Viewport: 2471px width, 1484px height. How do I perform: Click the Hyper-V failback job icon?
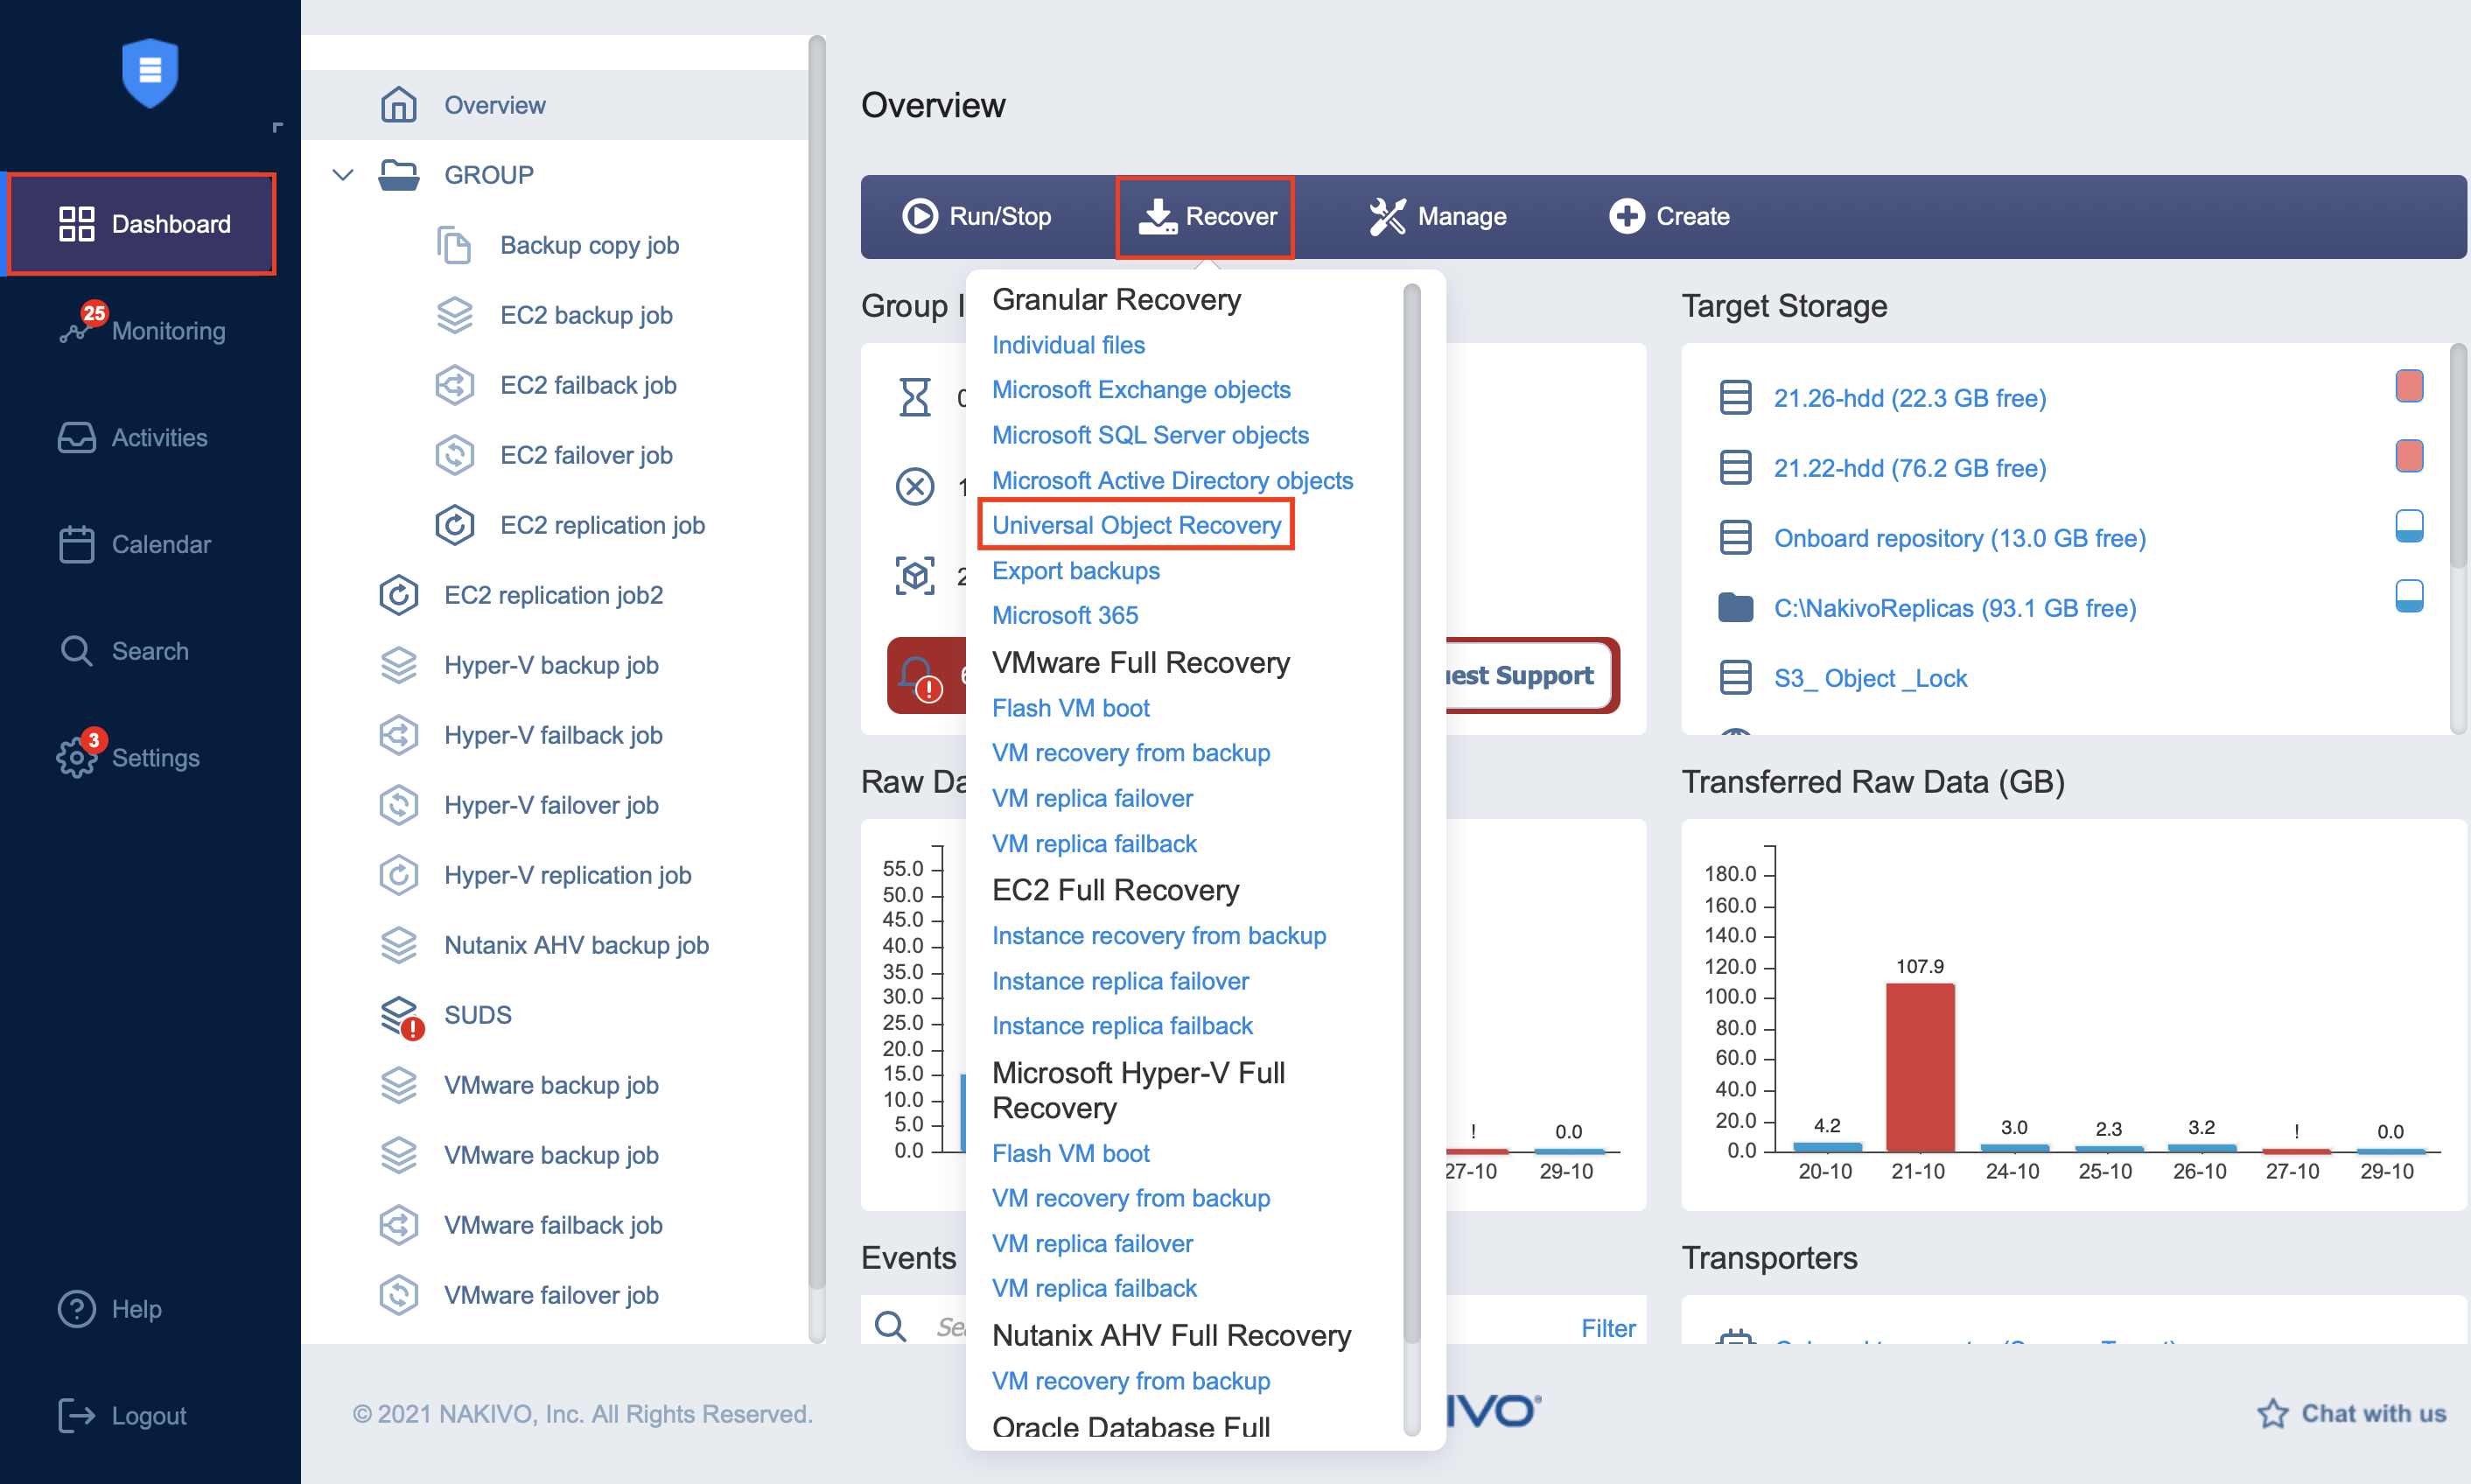point(399,735)
